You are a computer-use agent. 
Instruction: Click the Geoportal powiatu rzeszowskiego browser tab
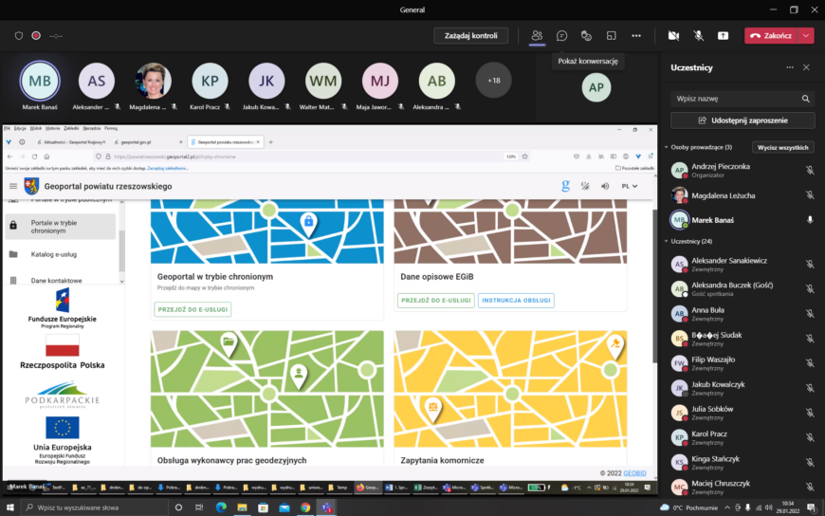225,142
